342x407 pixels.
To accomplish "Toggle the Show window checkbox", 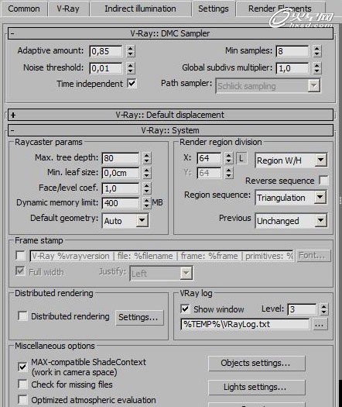I will point(185,309).
